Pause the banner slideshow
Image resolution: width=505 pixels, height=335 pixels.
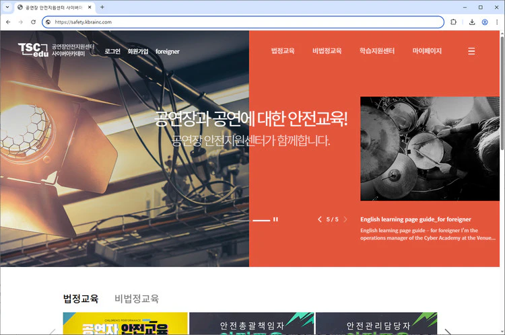pyautogui.click(x=275, y=219)
